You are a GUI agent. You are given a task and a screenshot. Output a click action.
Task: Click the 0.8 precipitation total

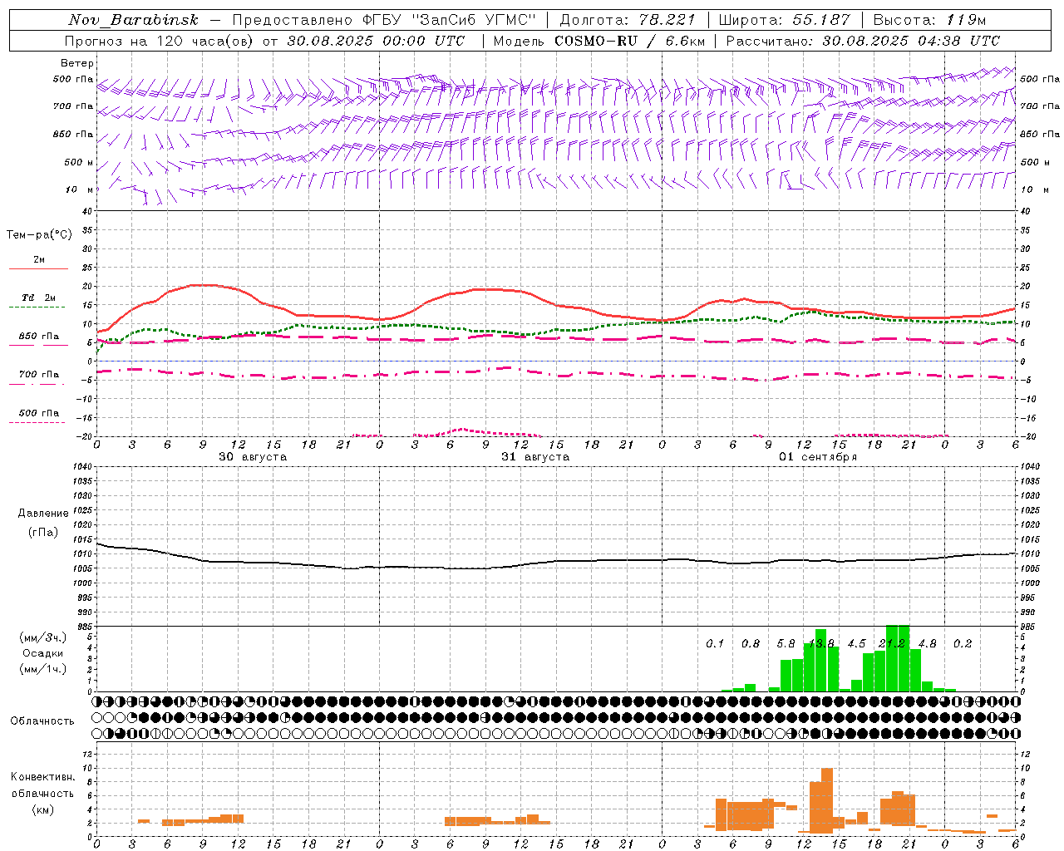pos(751,644)
